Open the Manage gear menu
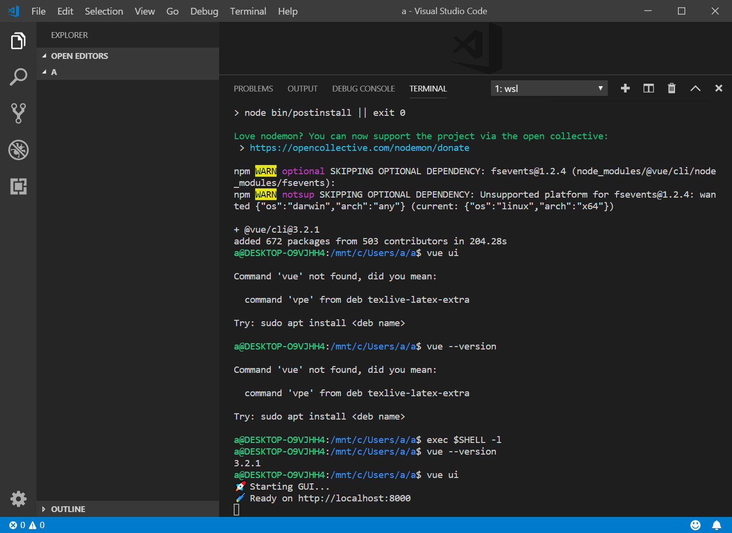This screenshot has width=732, height=533. coord(18,499)
